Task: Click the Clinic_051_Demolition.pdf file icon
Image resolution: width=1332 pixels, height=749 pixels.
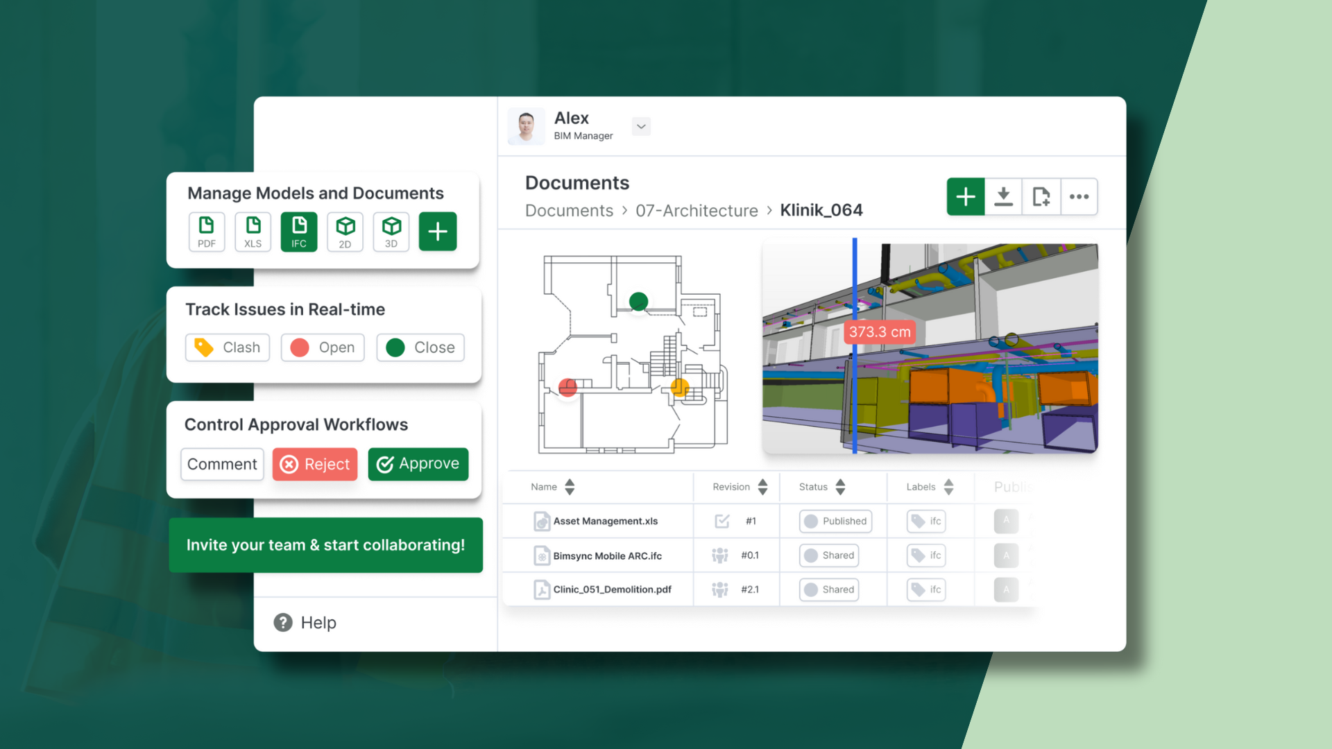Action: pyautogui.click(x=542, y=589)
